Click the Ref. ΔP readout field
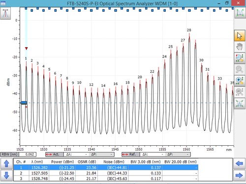Screen dimensions: 246x184 (x=178, y=154)
